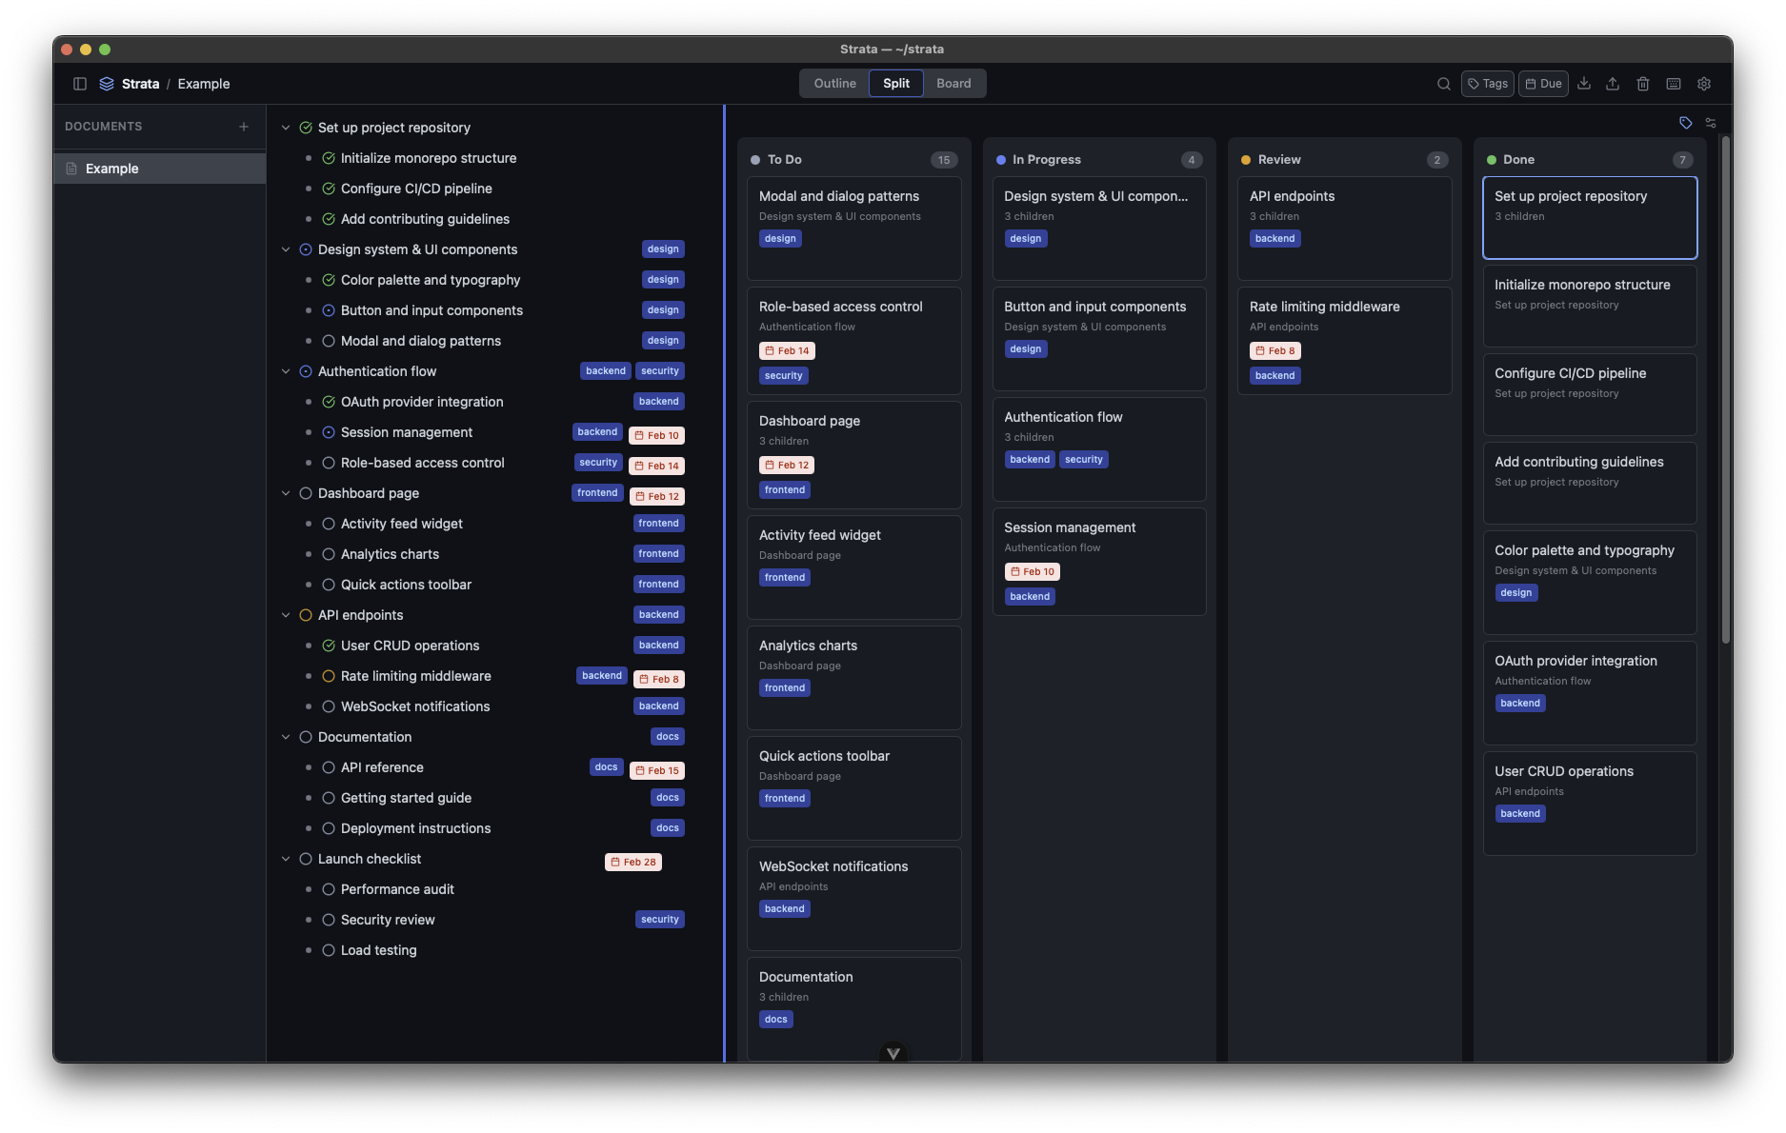
Task: Collapse Set up project repository group
Action: coord(286,128)
